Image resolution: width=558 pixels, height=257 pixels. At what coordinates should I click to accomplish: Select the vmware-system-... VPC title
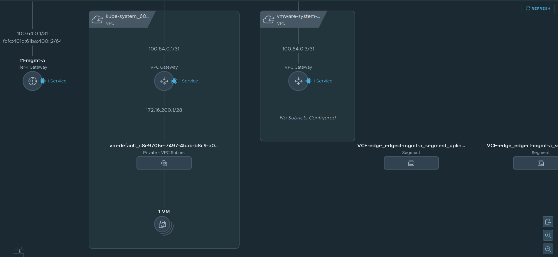298,16
